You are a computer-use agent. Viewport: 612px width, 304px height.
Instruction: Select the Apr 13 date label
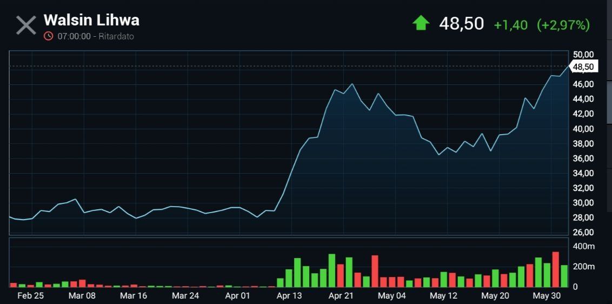coord(290,295)
